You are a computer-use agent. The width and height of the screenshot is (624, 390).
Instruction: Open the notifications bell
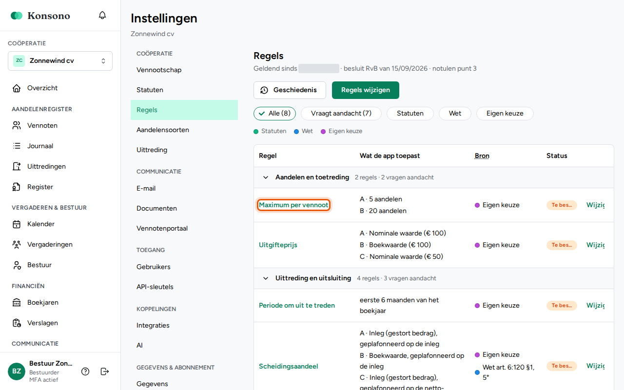102,15
